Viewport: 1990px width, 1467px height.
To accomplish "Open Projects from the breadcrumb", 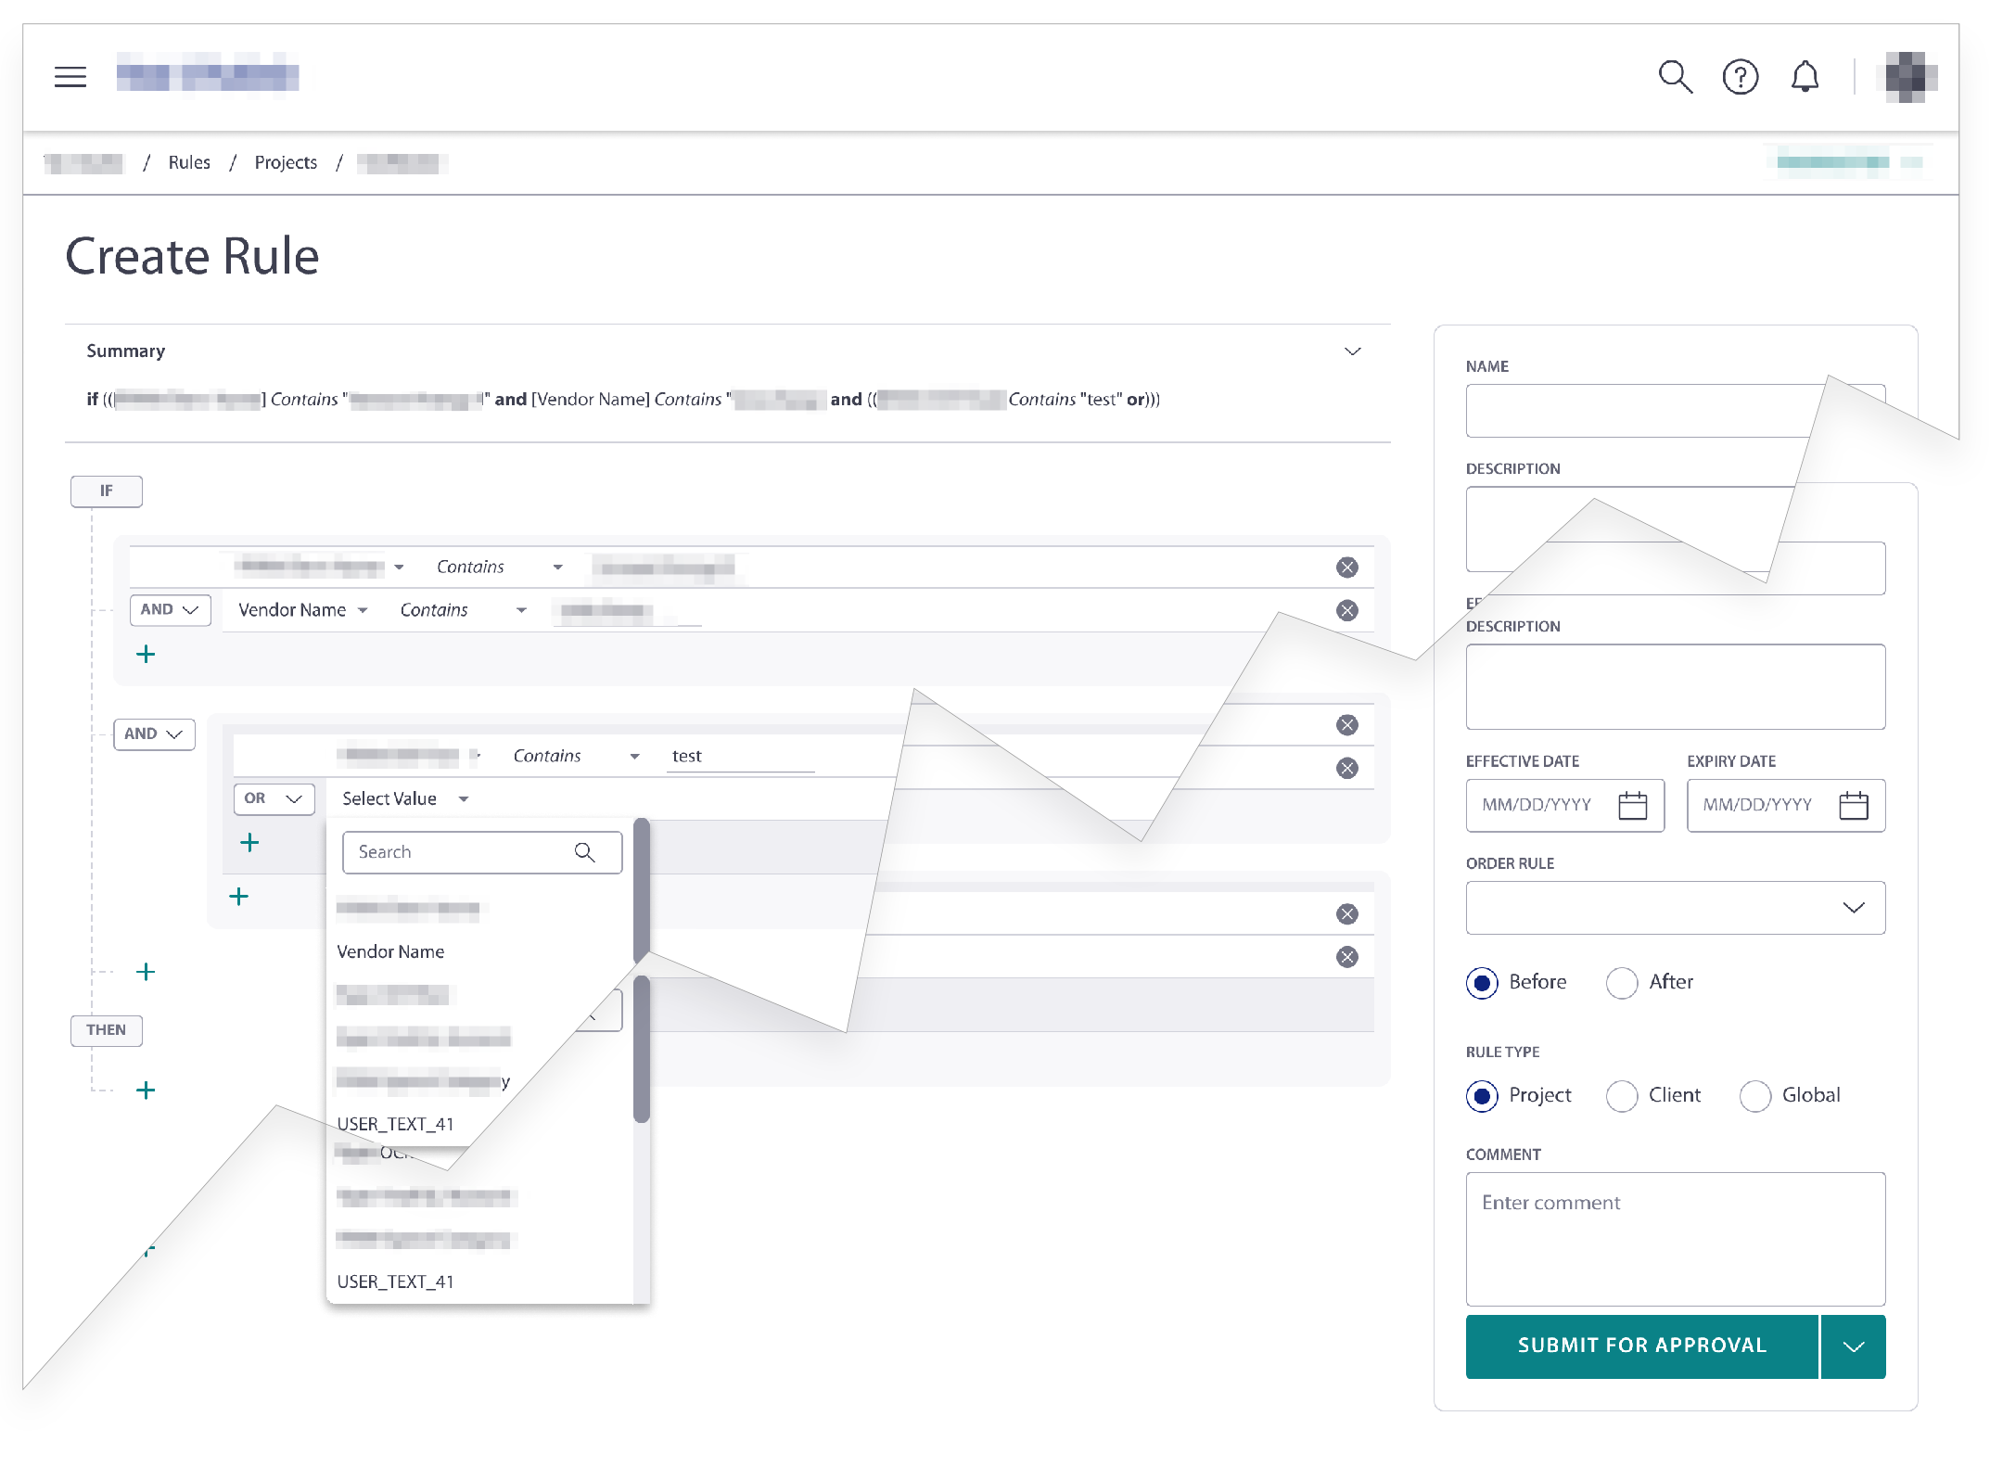I will 285,161.
